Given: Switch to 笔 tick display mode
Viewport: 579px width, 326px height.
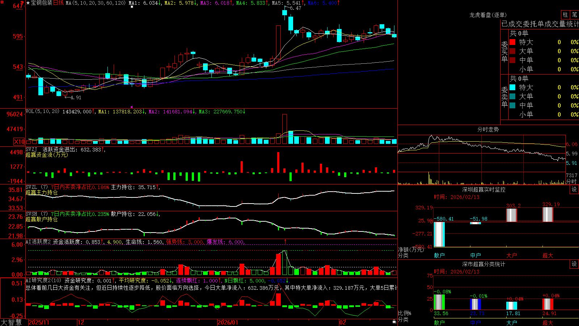Looking at the screenshot, I should [574, 15].
